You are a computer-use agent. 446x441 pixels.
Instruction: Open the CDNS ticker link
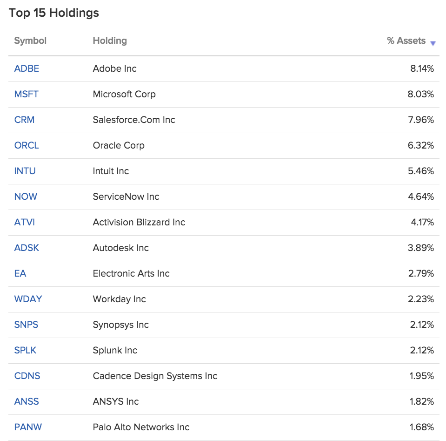pyautogui.click(x=27, y=376)
